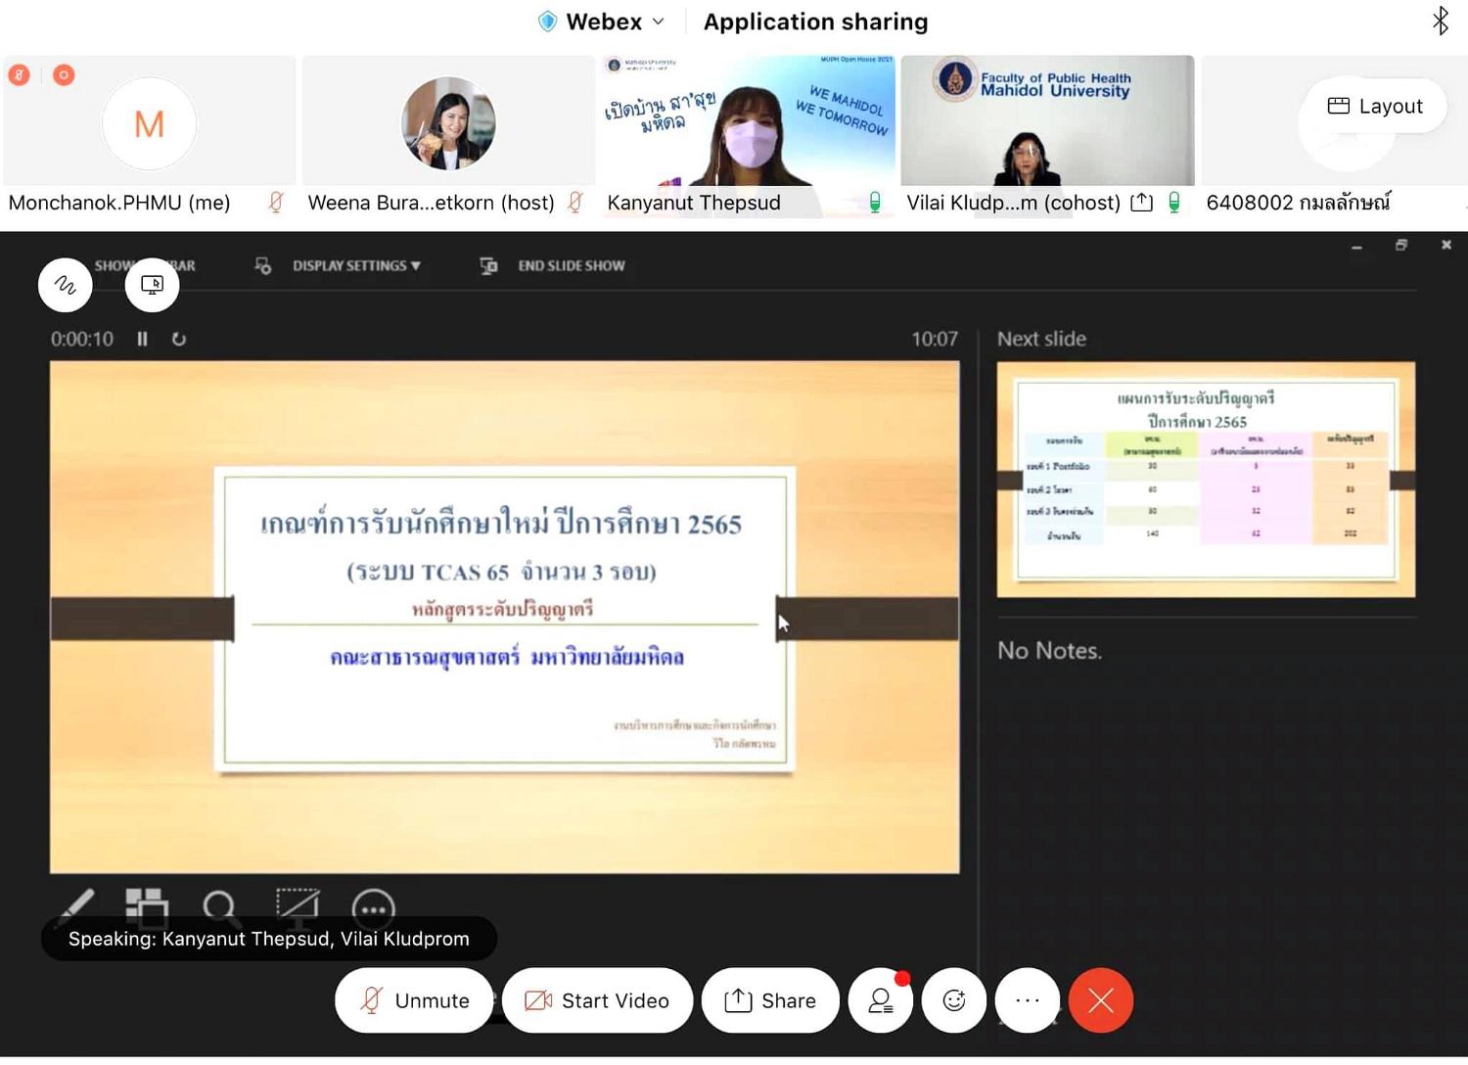
Task: Open the Layout options
Action: coord(1374,106)
